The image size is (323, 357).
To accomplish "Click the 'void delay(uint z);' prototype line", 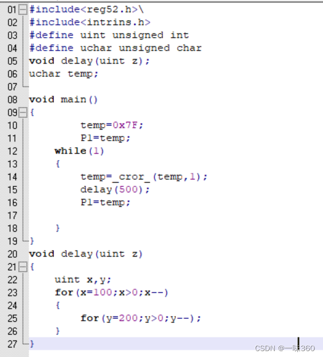I will click(89, 61).
